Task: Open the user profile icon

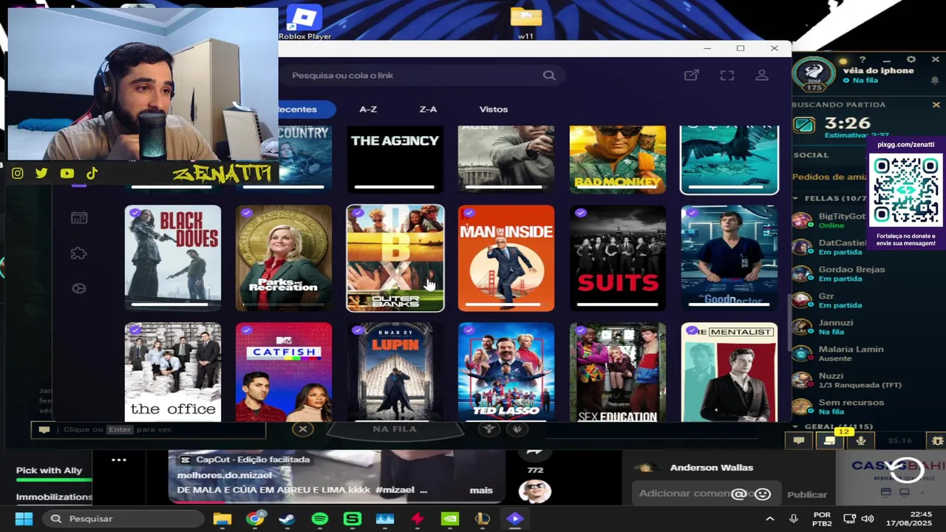Action: tap(762, 75)
